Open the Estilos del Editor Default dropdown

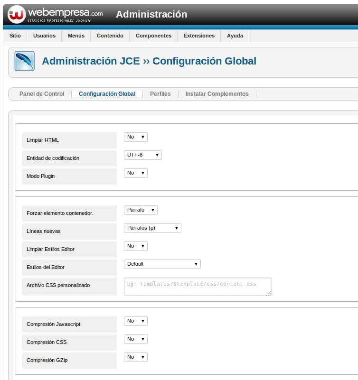tap(162, 264)
